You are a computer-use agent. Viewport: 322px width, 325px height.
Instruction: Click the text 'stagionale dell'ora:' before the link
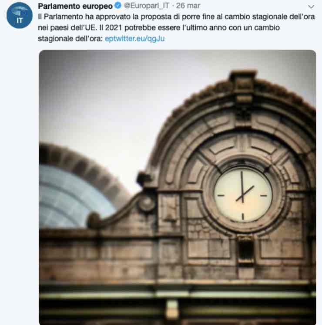[70, 38]
